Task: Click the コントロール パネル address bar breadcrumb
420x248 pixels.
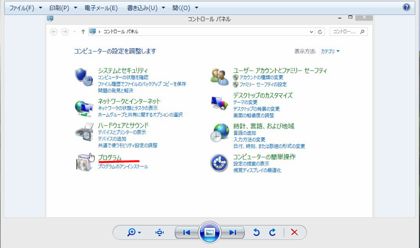Action: (x=121, y=32)
